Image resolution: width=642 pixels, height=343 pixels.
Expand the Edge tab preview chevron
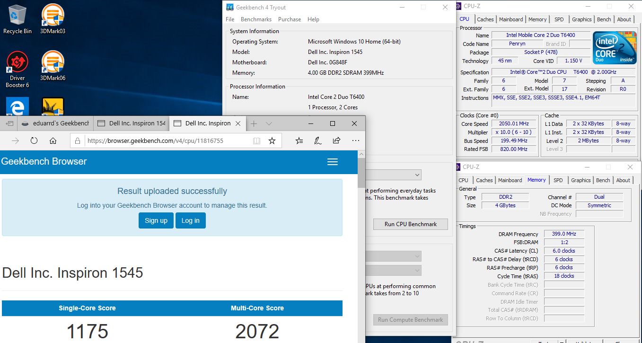(x=269, y=123)
